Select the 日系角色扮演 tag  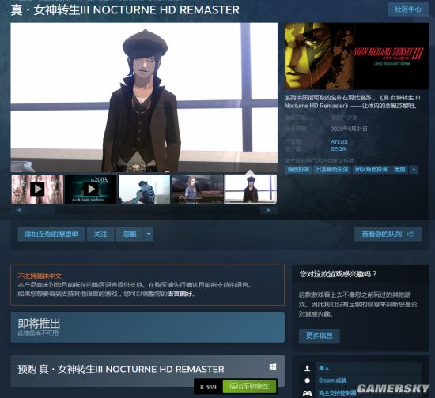coord(332,169)
